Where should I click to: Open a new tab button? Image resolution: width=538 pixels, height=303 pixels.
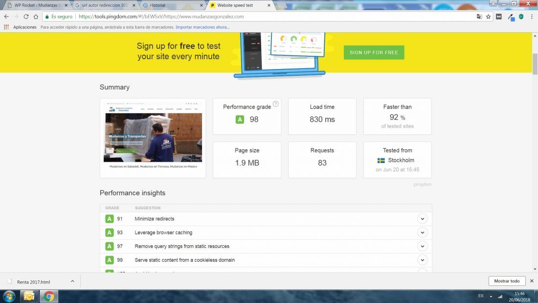tap(281, 5)
